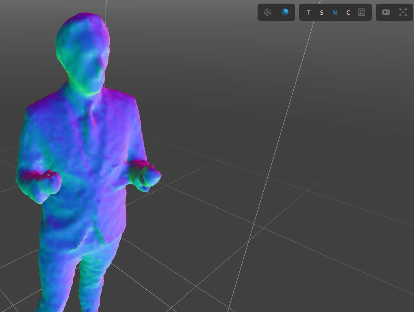This screenshot has height=312, width=414.
Task: Switch to point cloud display mode
Action: [x=267, y=12]
